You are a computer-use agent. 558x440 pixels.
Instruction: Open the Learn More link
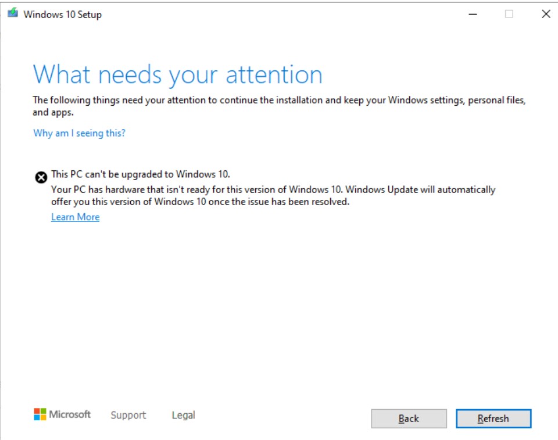pos(75,217)
